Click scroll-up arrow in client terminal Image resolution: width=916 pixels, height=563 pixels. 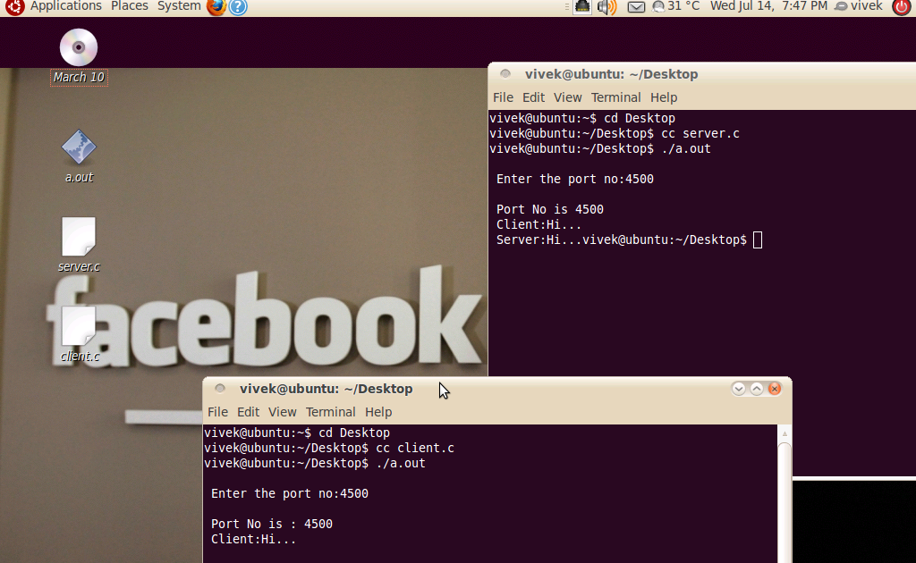pos(785,433)
